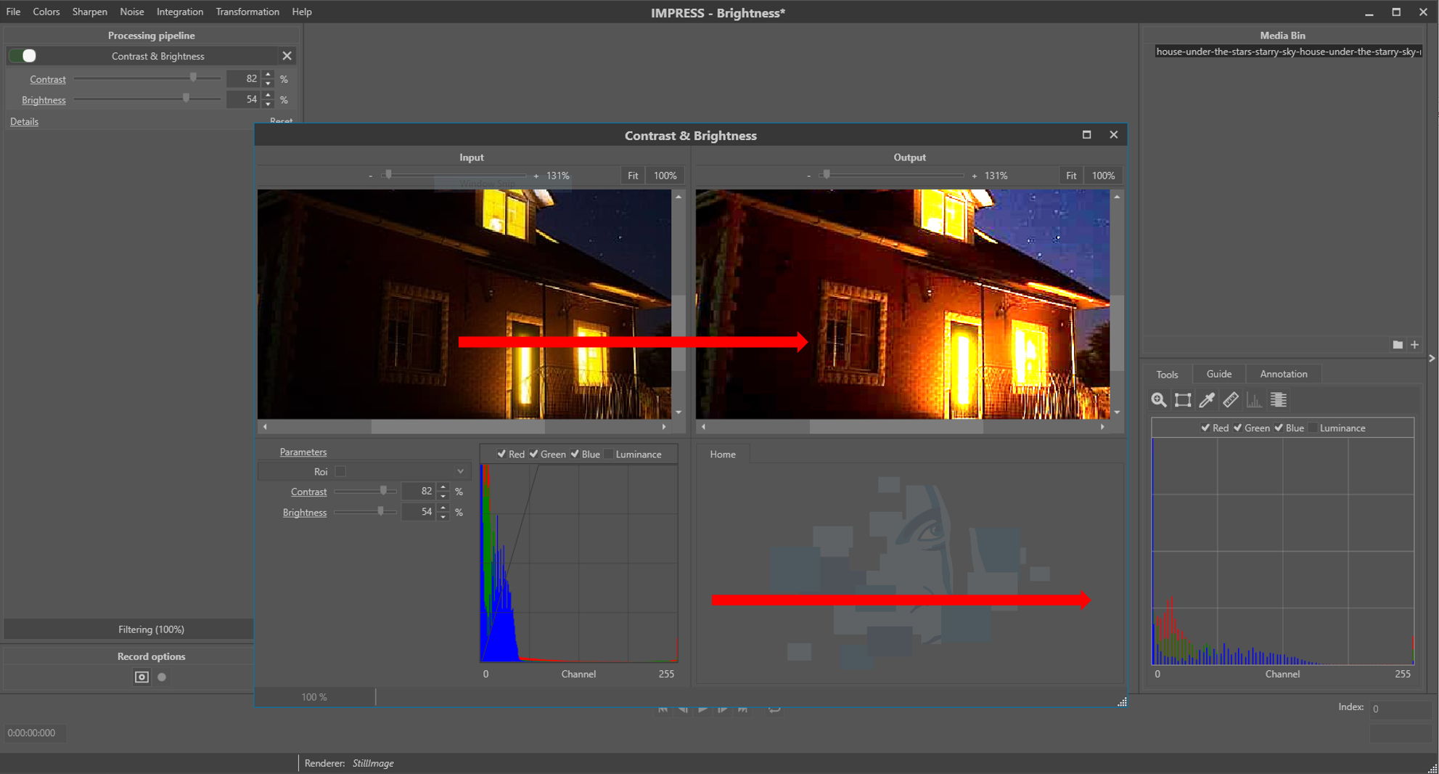Enable Luminance checkbox in the dialog histogram

610,455
